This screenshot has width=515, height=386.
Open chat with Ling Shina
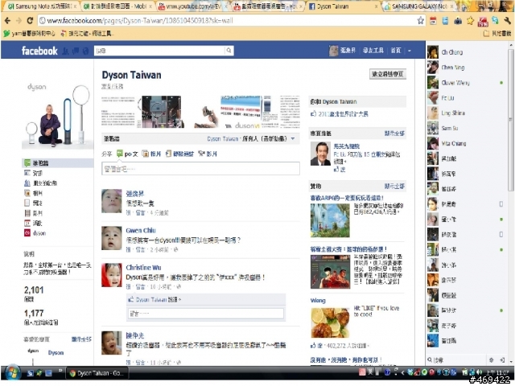click(x=467, y=113)
